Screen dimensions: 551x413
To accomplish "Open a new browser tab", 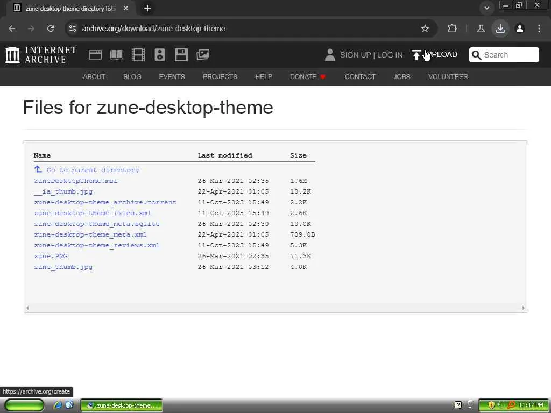I will pyautogui.click(x=147, y=8).
